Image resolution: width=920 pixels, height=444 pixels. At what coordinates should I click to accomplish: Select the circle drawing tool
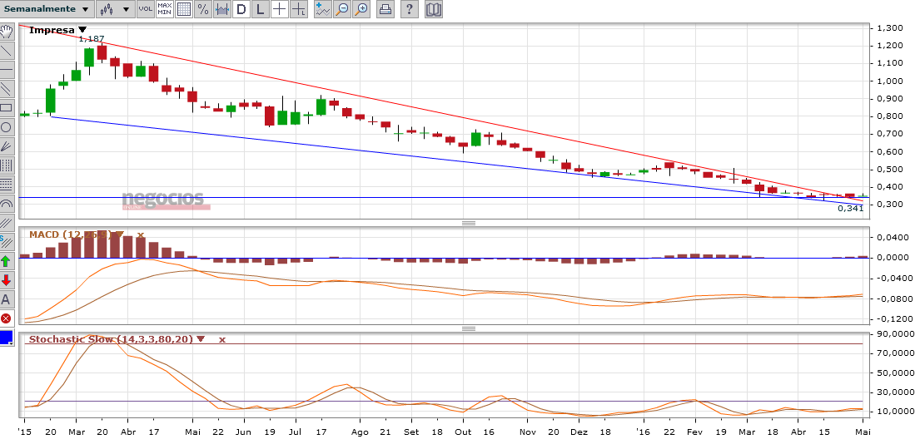pyautogui.click(x=7, y=126)
